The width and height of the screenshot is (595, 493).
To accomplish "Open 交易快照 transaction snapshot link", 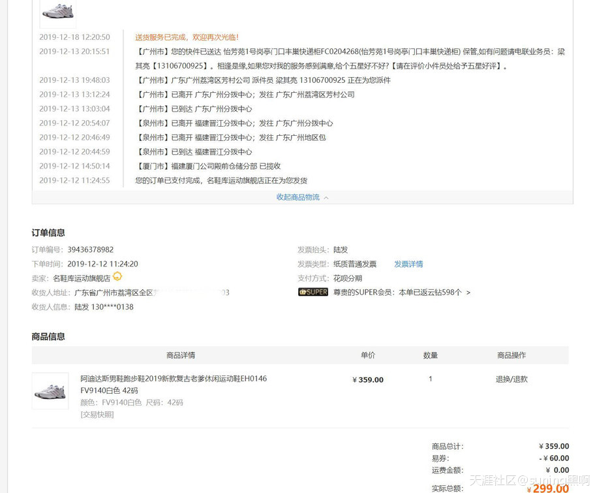I will (97, 415).
